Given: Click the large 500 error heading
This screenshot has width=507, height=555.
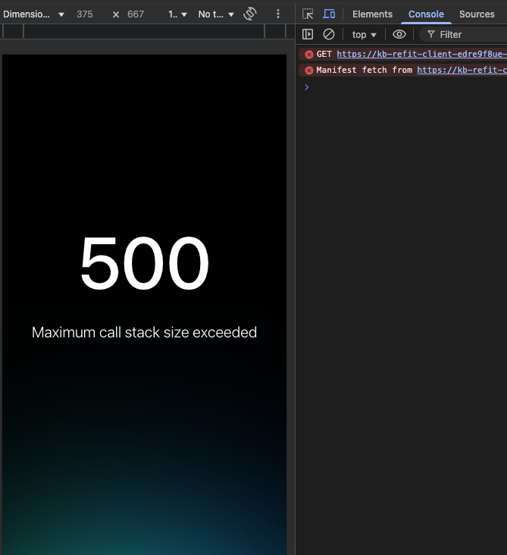Looking at the screenshot, I should (144, 262).
